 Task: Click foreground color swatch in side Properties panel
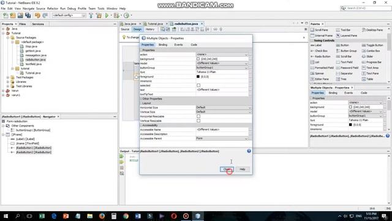[x=350, y=125]
